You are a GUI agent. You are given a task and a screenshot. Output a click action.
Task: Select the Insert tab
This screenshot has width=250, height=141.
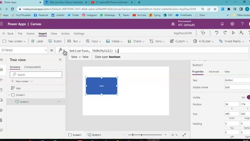tap(43, 34)
